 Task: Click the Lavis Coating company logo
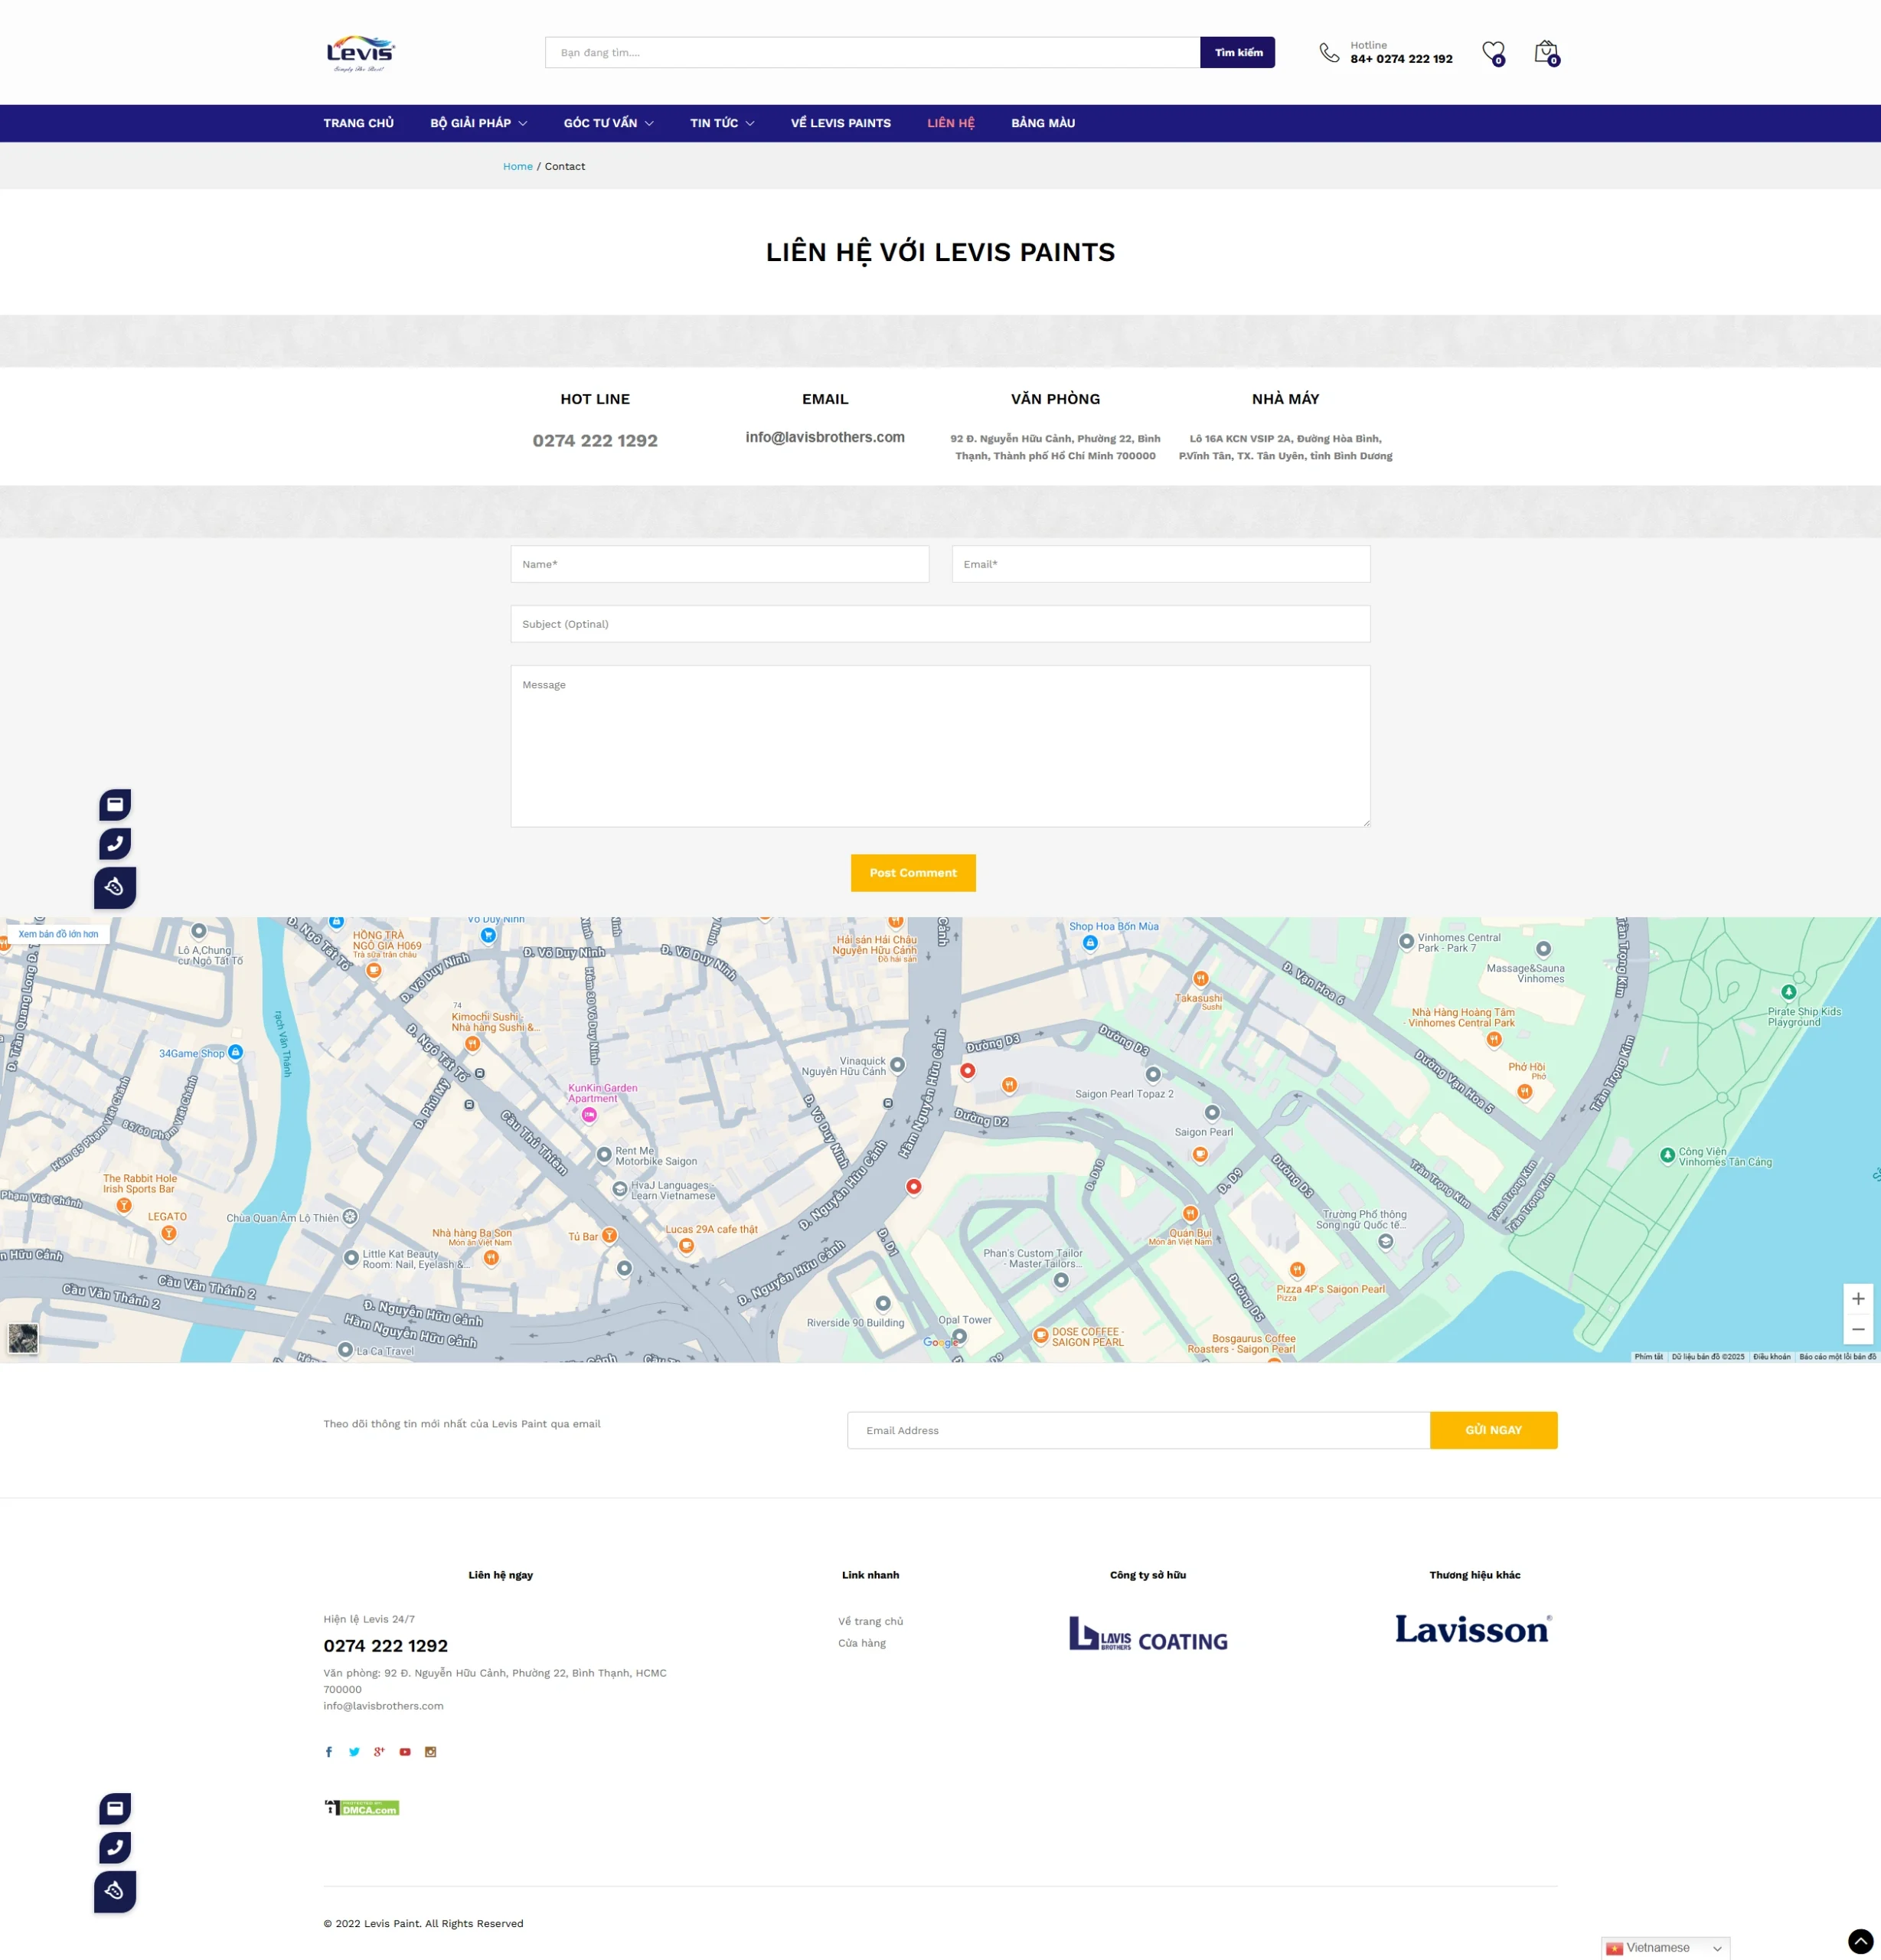1148,1633
